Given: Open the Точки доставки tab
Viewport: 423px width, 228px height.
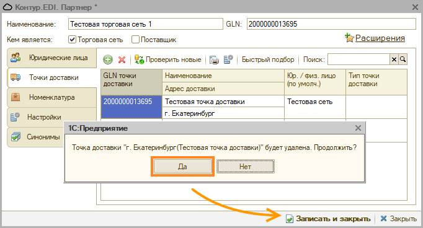Looking at the screenshot, I should 51,77.
